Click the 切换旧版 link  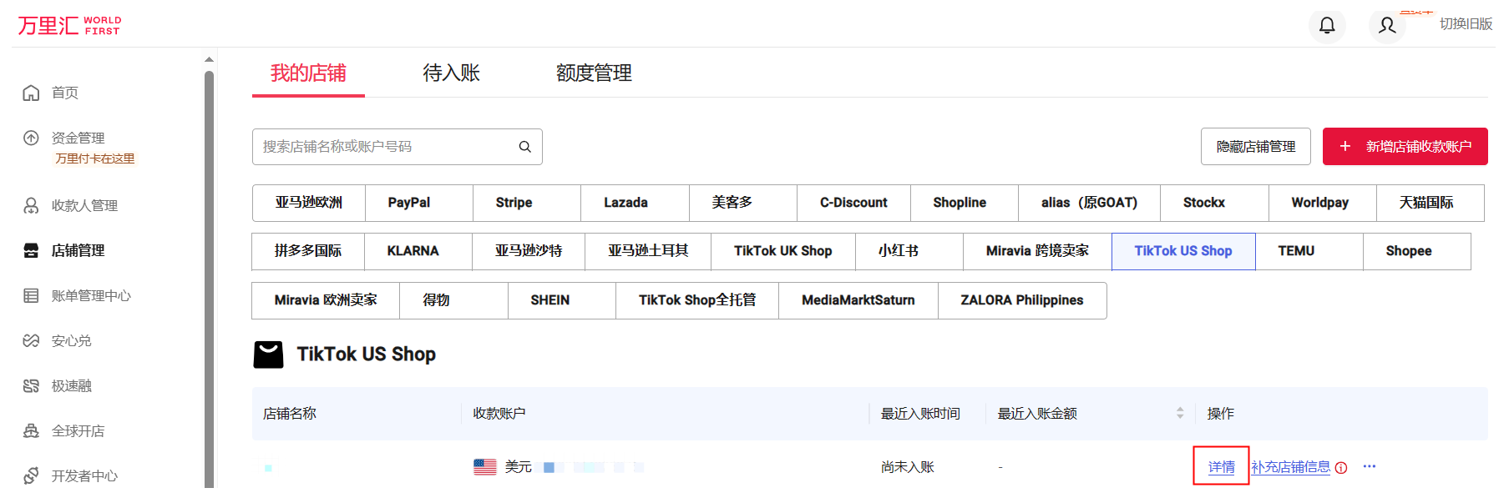[1466, 24]
